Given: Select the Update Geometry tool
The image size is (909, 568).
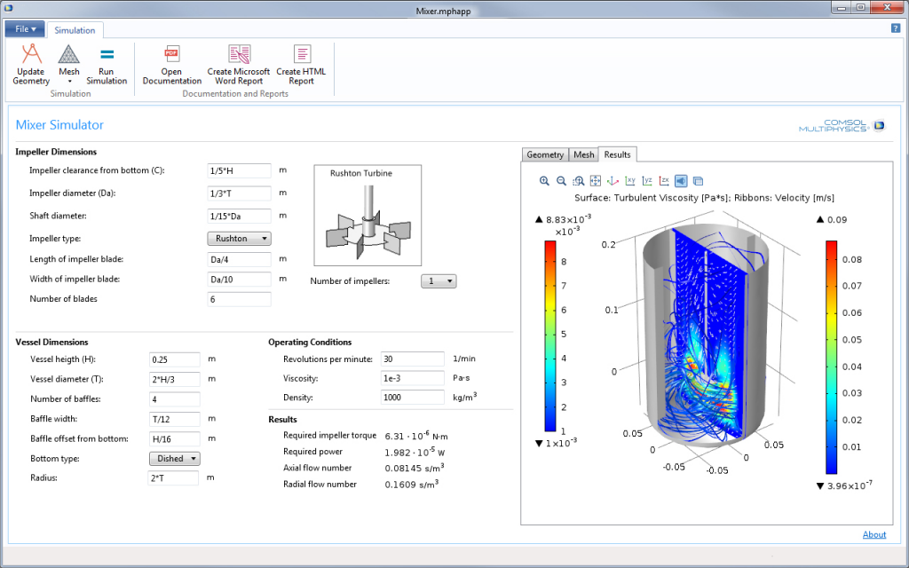Looking at the screenshot, I should pos(30,64).
